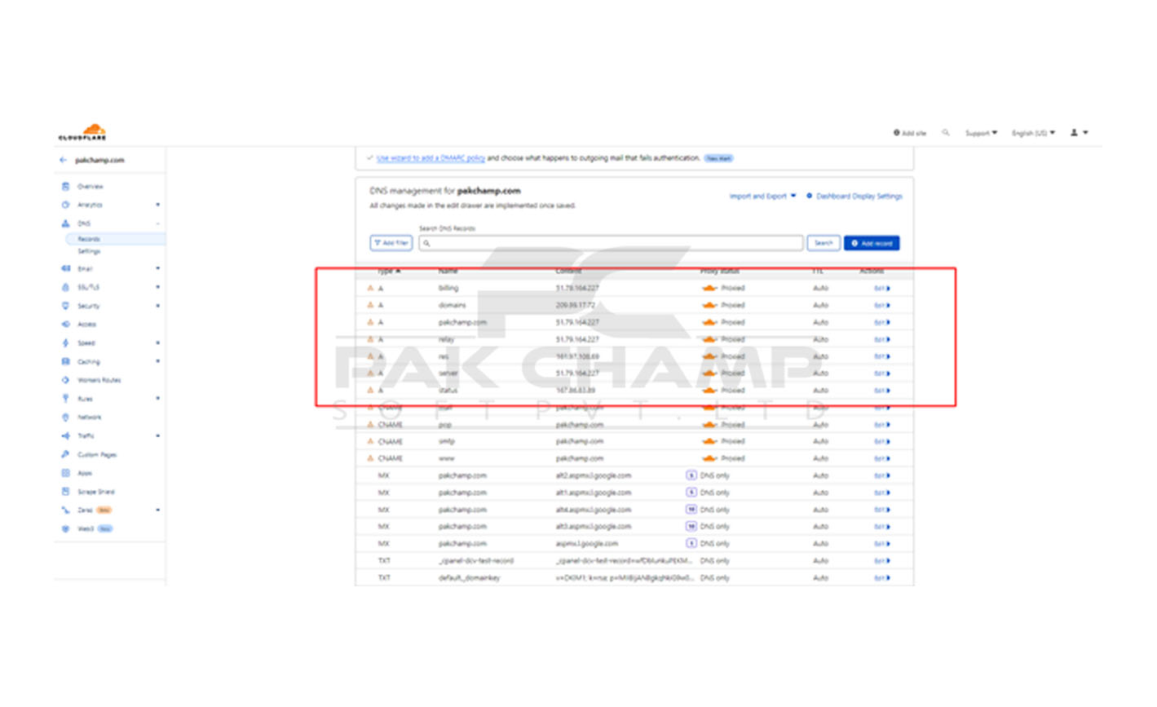Open Scrape Shield sidebar icon
This screenshot has width=1157, height=707.
pyautogui.click(x=65, y=492)
